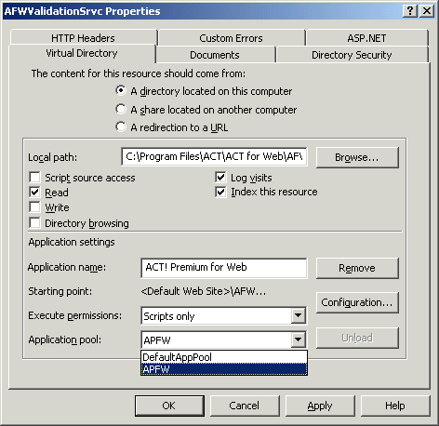The width and height of the screenshot is (439, 426).
Task: Disable Index this resource checkbox
Action: 220,192
